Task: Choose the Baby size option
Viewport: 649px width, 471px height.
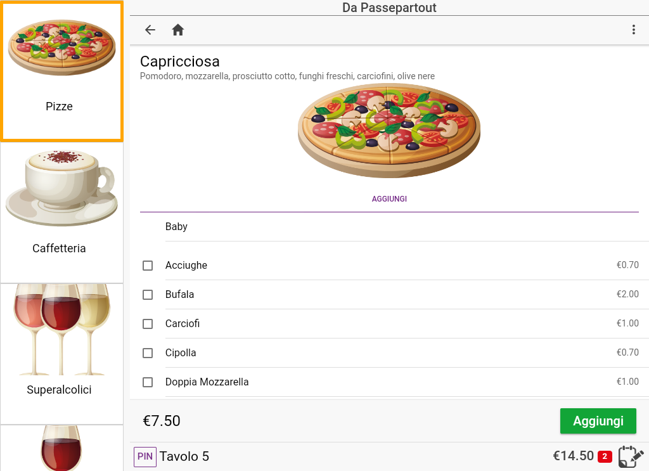Action: click(176, 227)
